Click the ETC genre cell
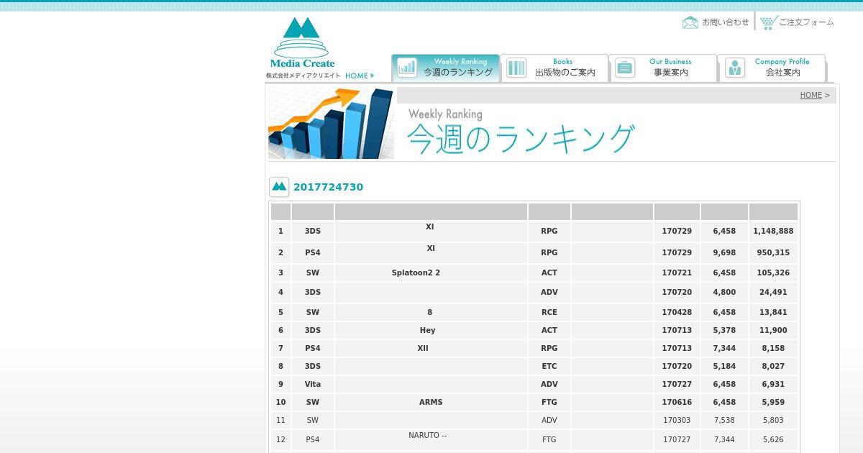The height and width of the screenshot is (453, 863). 549,366
